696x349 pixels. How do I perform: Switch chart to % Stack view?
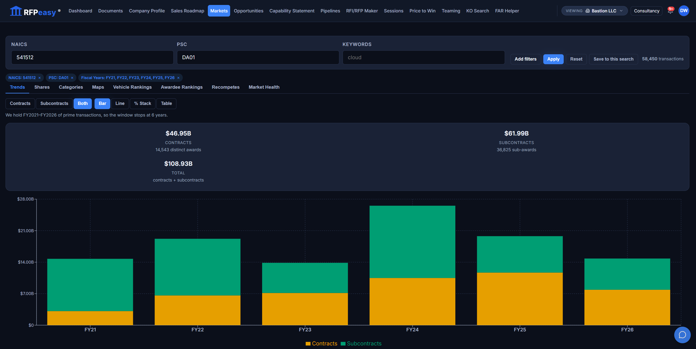pyautogui.click(x=143, y=103)
